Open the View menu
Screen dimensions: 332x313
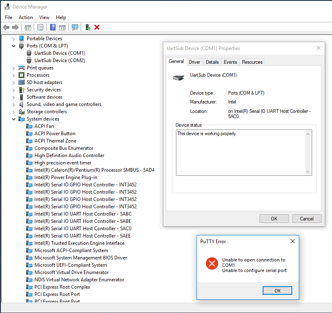(x=44, y=17)
